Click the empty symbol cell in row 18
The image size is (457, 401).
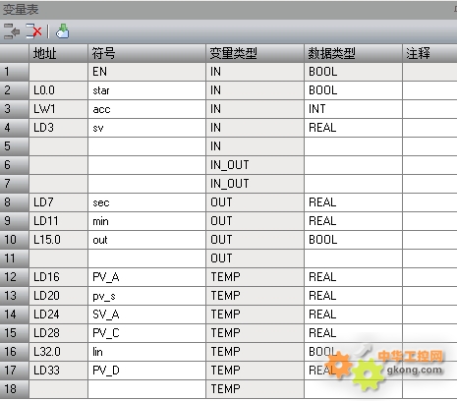[x=146, y=389]
